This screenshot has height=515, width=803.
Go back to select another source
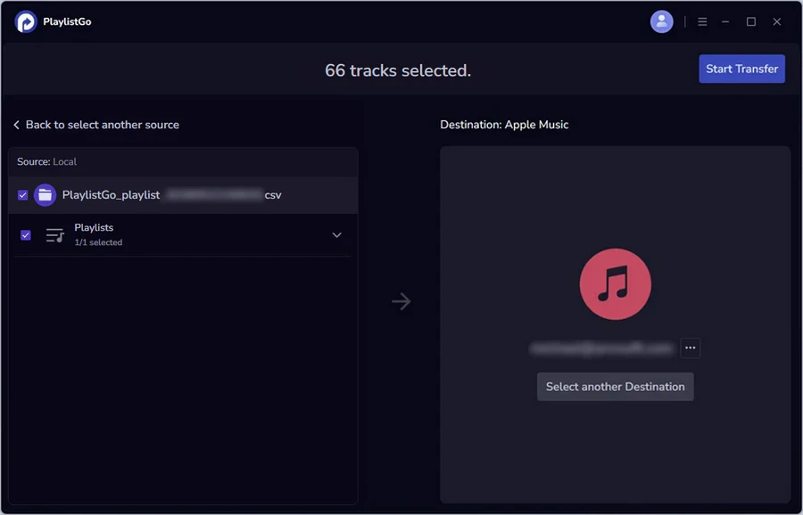pos(96,125)
